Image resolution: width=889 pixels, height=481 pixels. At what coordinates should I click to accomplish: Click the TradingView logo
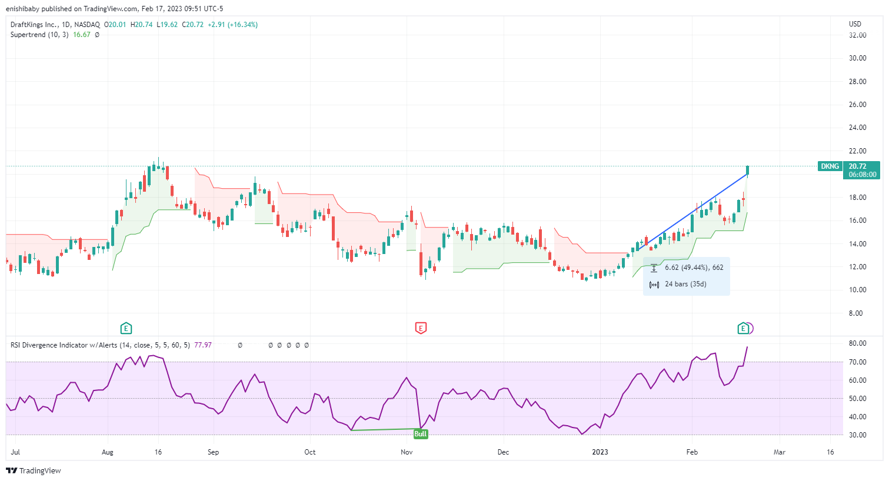(34, 470)
